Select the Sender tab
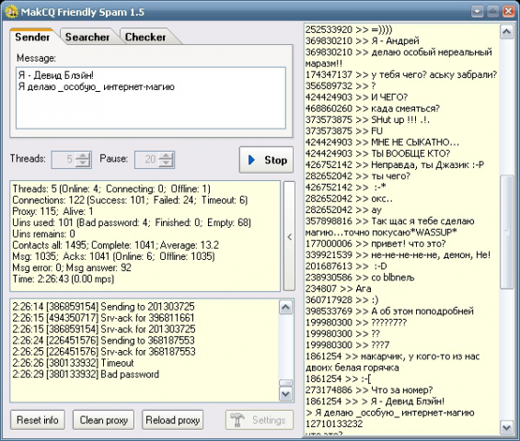The image size is (520, 441). pos(32,37)
